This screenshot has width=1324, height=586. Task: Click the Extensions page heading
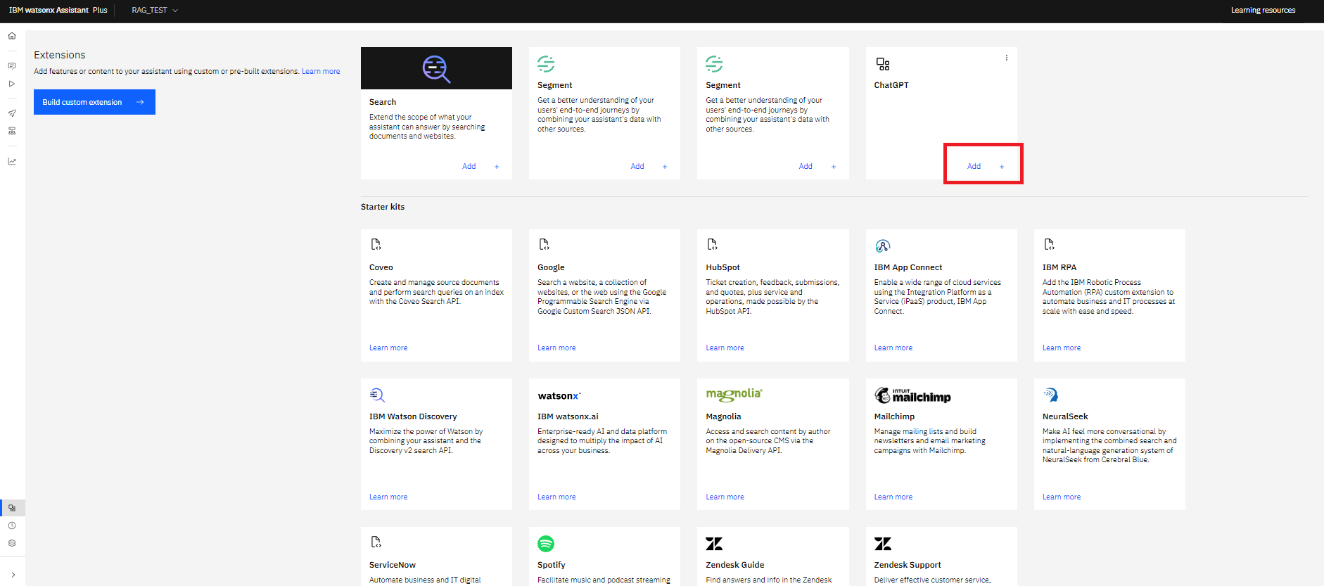point(60,55)
